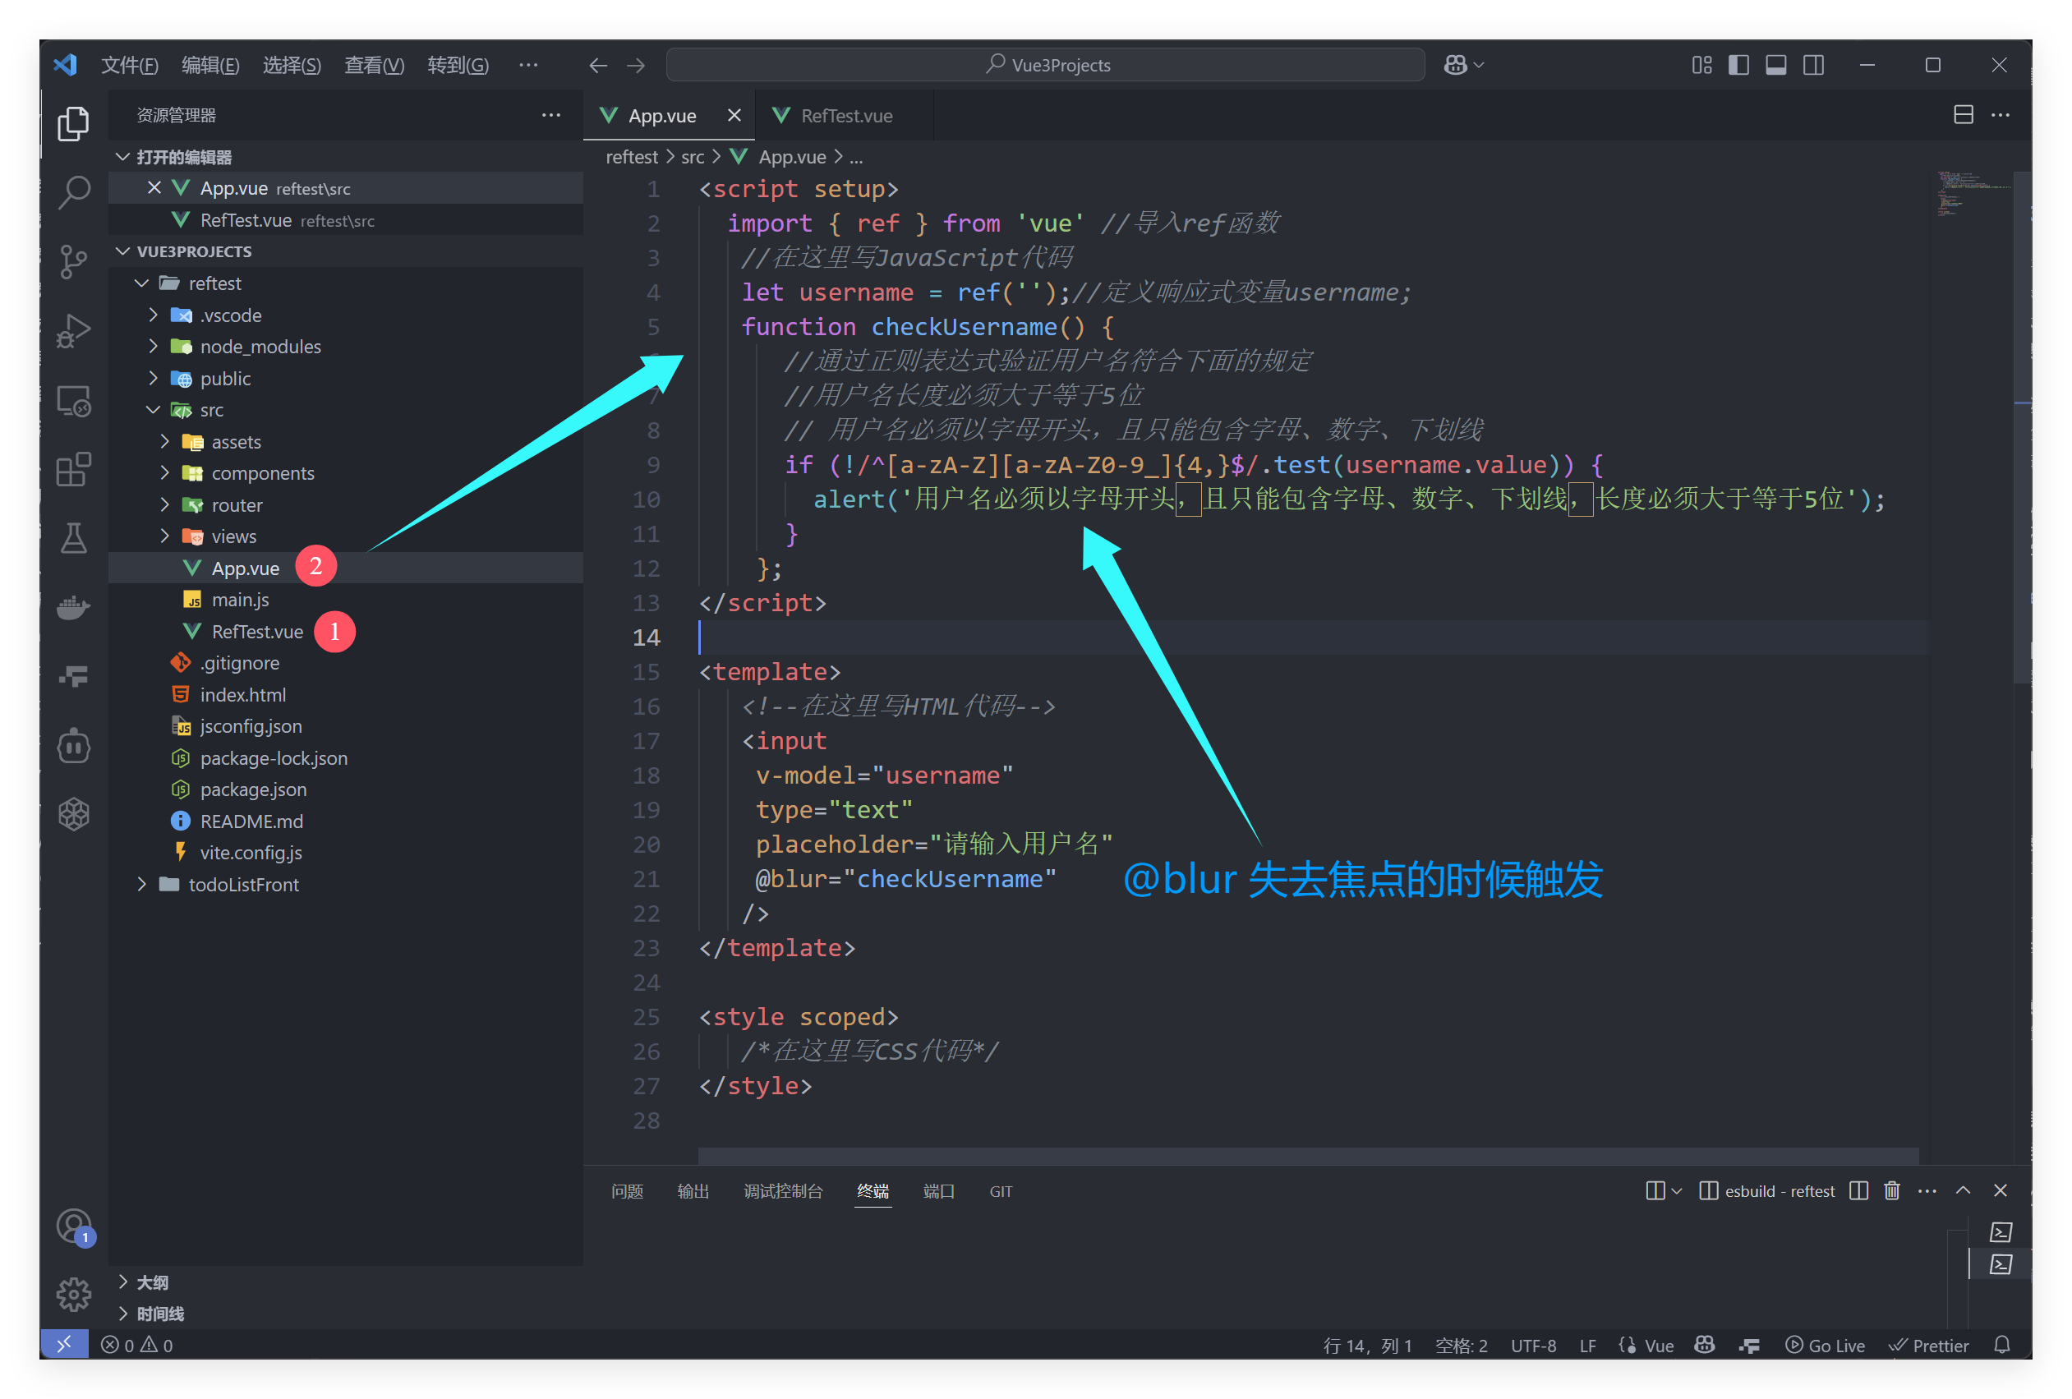This screenshot has width=2072, height=1399.
Task: Open editor more actions ellipsis menu
Action: coord(2001,115)
